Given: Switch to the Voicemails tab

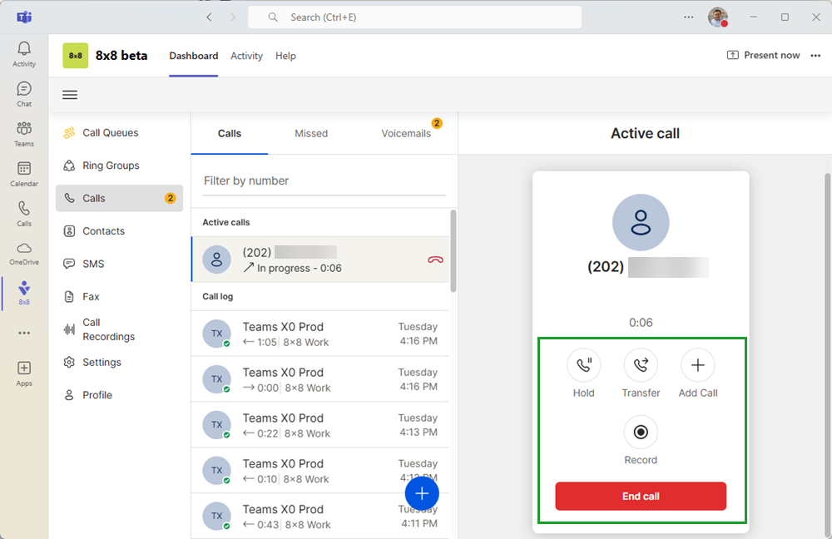Looking at the screenshot, I should (406, 133).
